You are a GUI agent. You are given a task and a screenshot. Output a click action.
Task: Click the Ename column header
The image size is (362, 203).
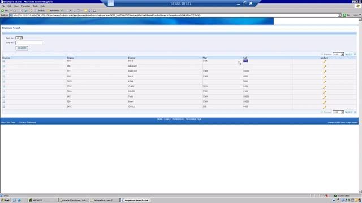click(x=132, y=58)
